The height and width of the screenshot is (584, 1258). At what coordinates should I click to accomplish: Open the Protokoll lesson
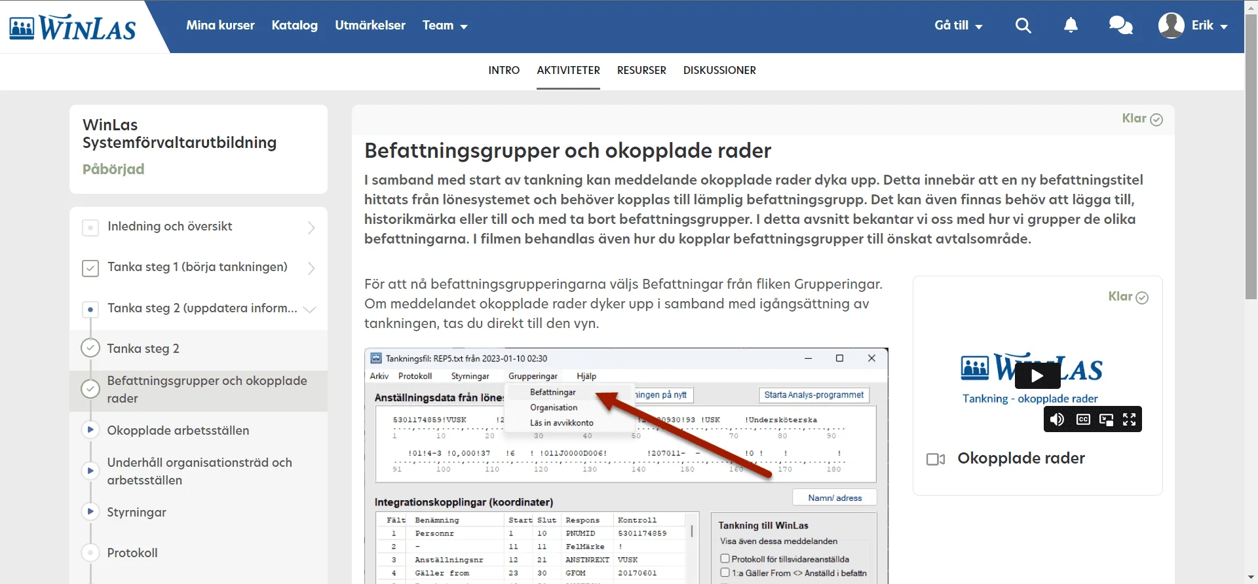pyautogui.click(x=132, y=553)
